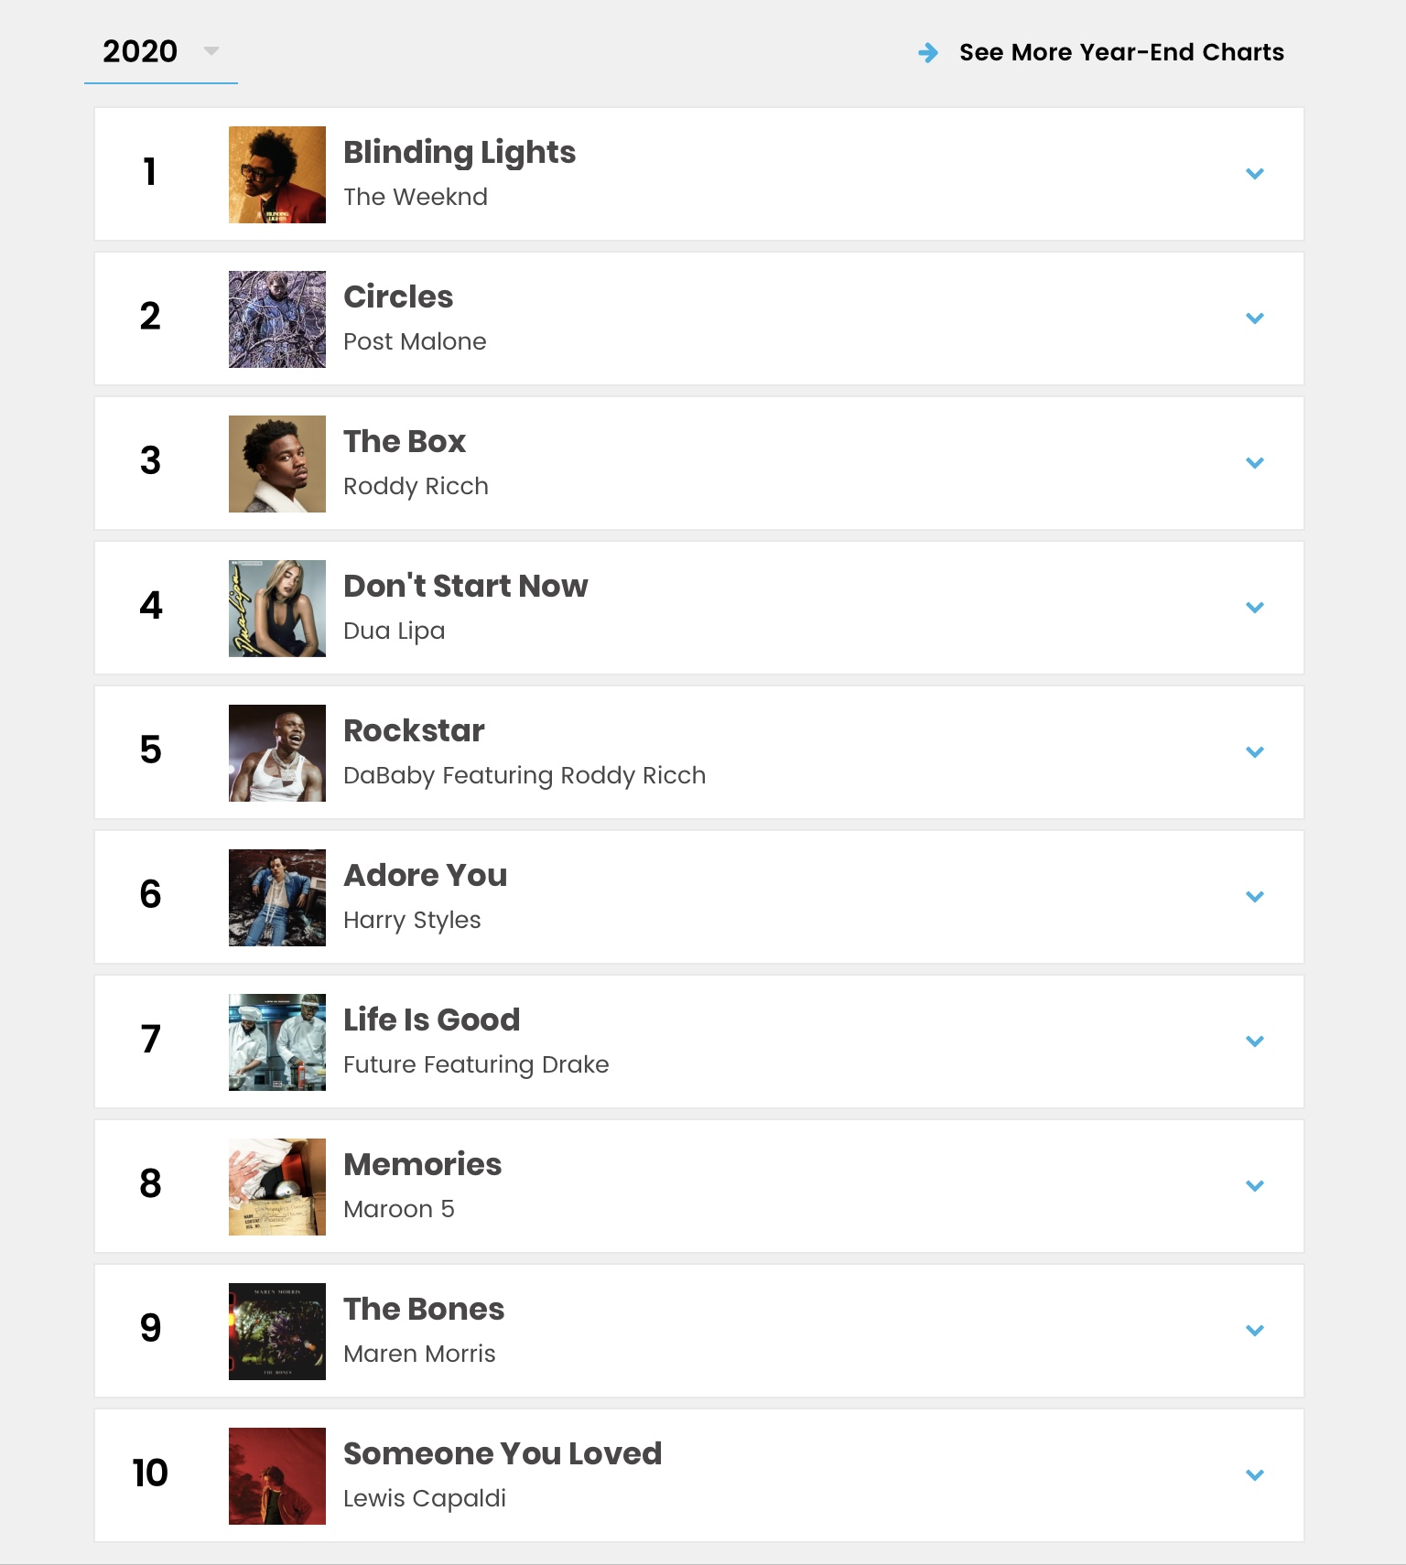Expand the Don't Start Now entry
This screenshot has width=1406, height=1565.
(x=1254, y=608)
